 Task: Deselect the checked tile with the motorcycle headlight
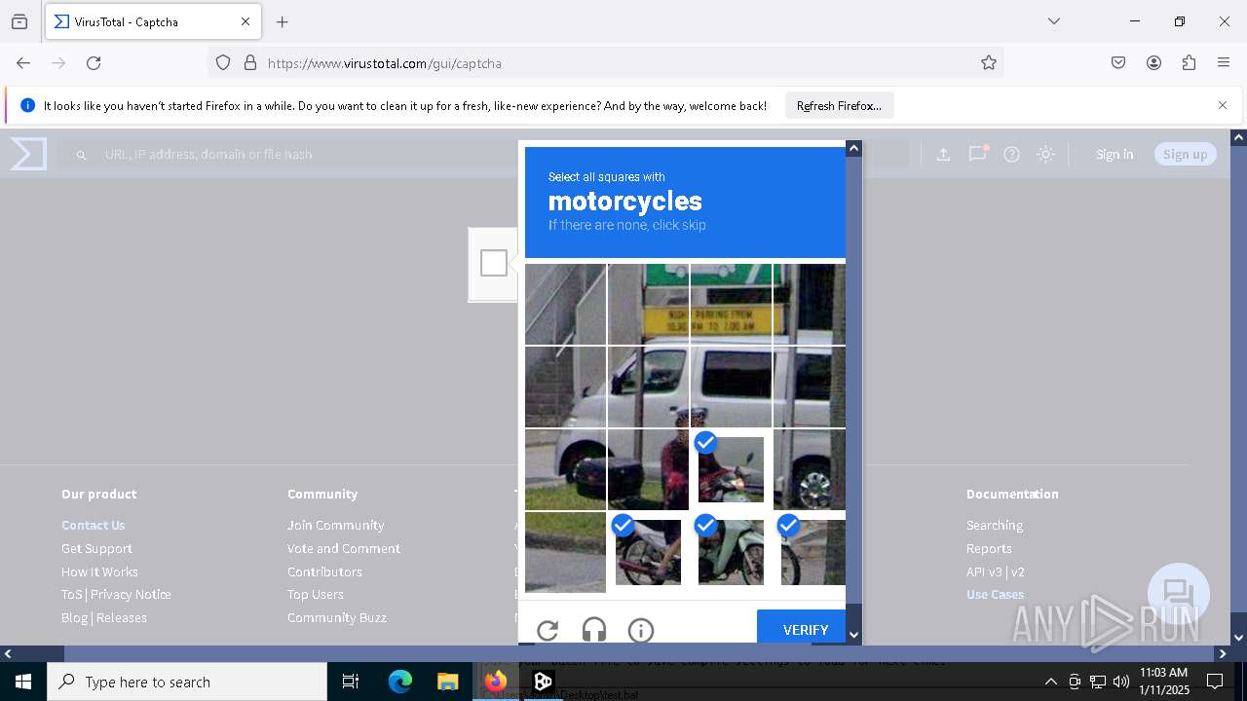pyautogui.click(x=731, y=469)
